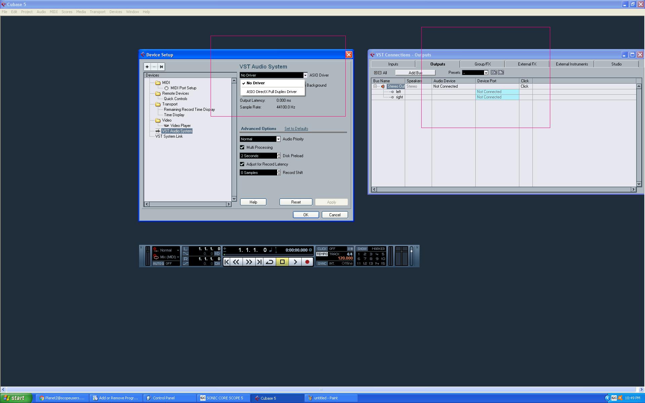Collapse all buses with the minus icon
The image size is (645, 403).
coord(380,73)
